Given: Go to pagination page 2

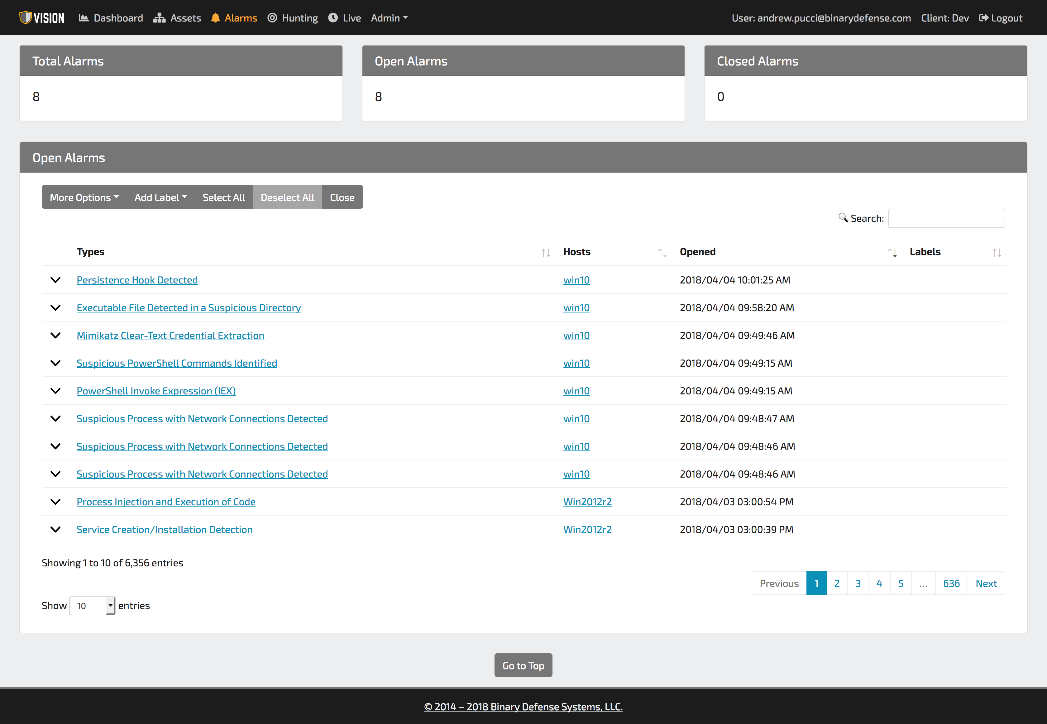Looking at the screenshot, I should pos(837,583).
